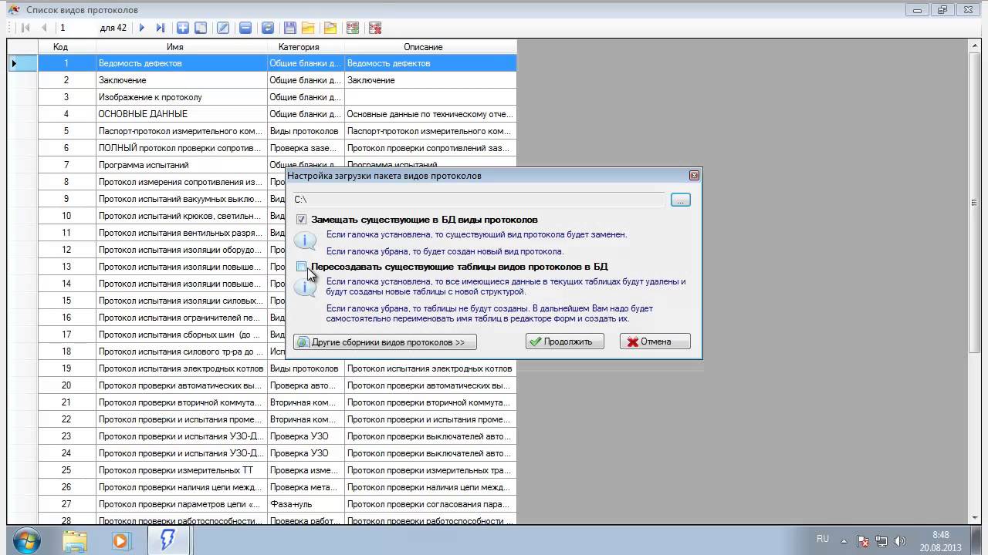Sort by Имя column header
The width and height of the screenshot is (988, 555).
[x=181, y=47]
